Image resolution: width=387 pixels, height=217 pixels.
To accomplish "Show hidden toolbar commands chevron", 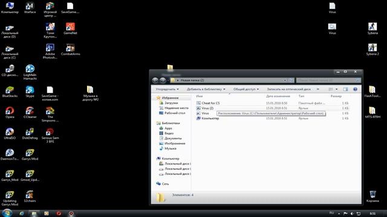I will coord(318,89).
